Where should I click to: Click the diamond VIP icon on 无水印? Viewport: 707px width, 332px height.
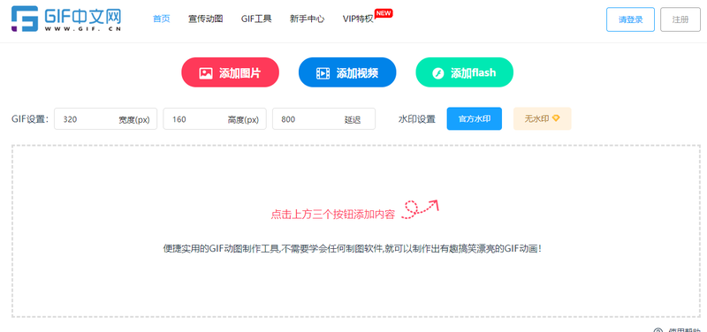point(556,118)
